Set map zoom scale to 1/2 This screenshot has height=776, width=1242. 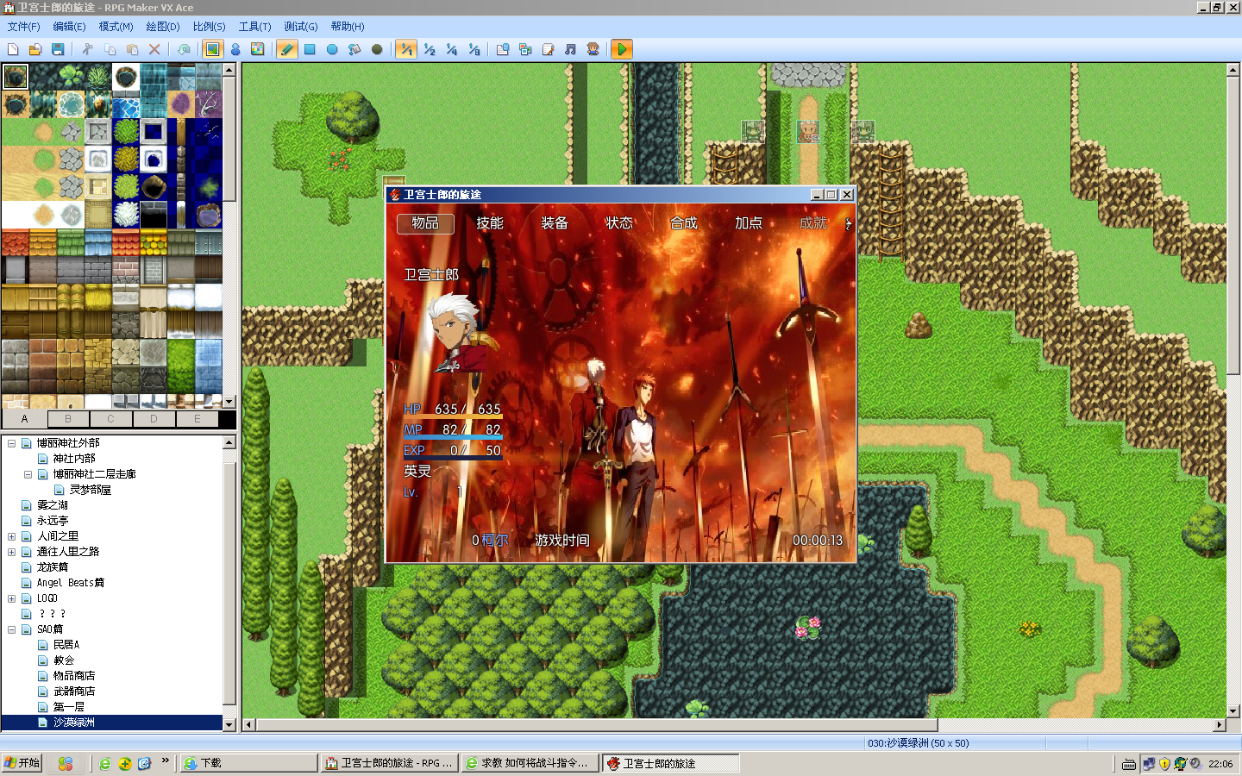point(429,49)
